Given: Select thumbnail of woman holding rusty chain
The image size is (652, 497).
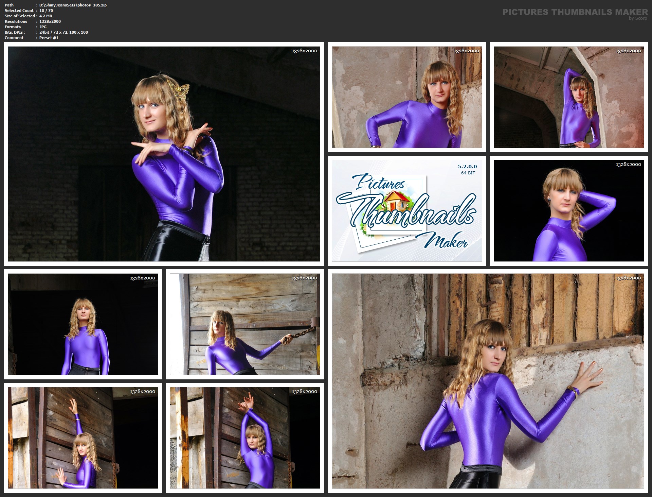Looking at the screenshot, I should click(245, 324).
